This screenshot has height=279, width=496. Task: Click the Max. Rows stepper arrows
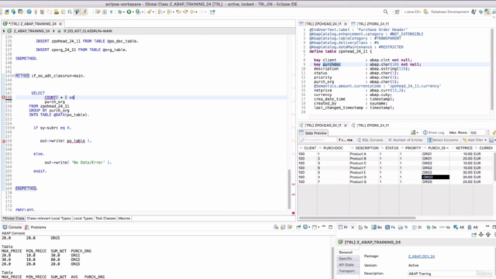pyautogui.click(x=487, y=133)
